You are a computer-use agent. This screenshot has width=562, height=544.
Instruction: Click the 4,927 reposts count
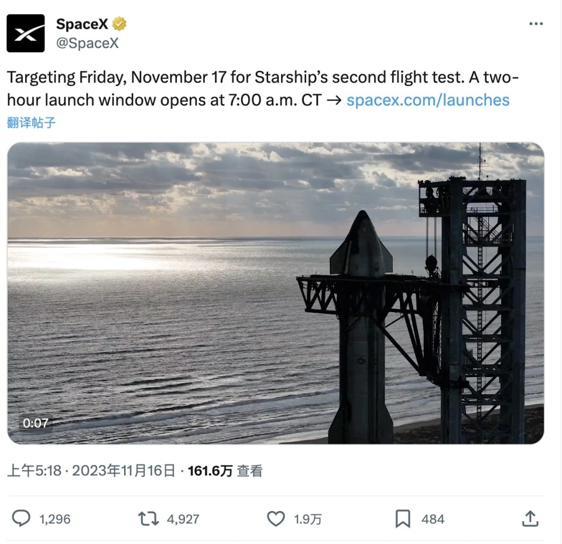click(x=183, y=519)
